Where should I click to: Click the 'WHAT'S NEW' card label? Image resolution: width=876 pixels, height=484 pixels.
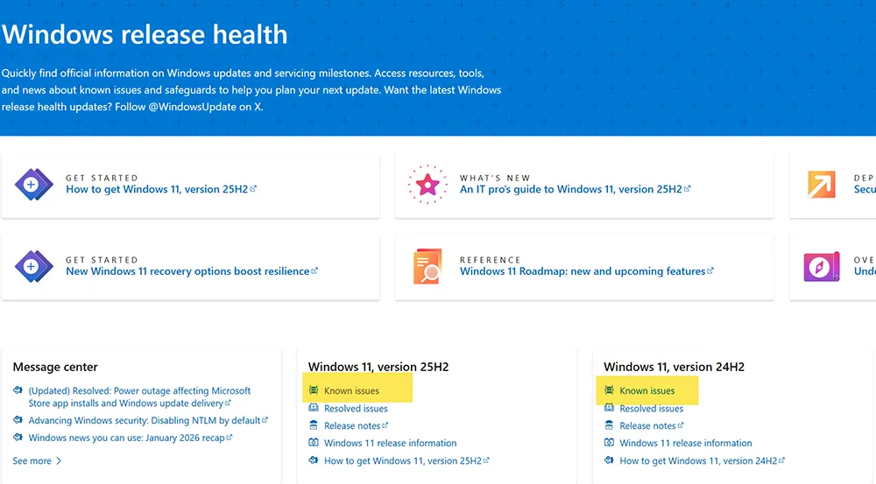click(495, 178)
